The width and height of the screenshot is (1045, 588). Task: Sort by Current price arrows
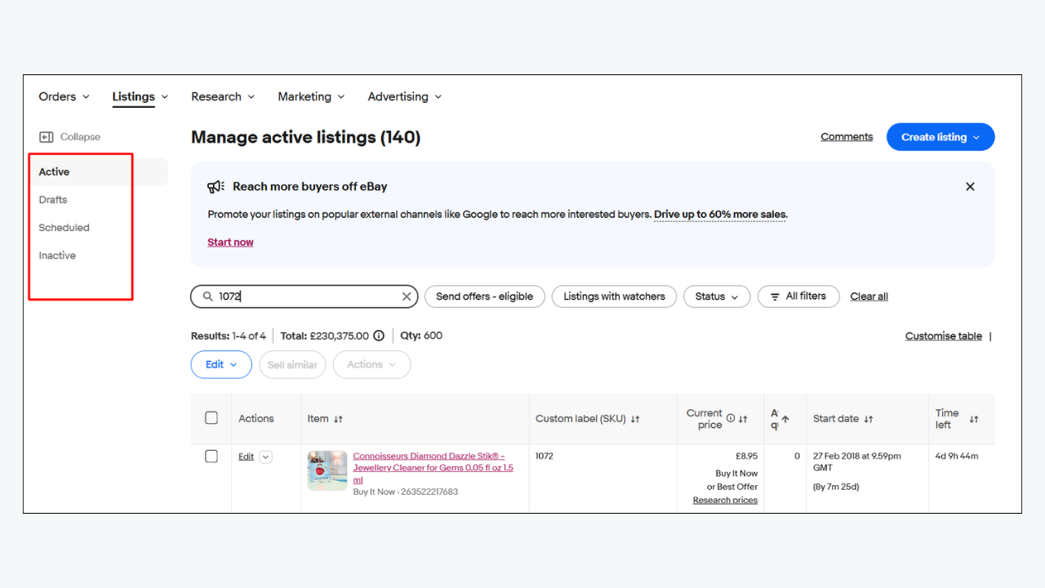pyautogui.click(x=743, y=419)
